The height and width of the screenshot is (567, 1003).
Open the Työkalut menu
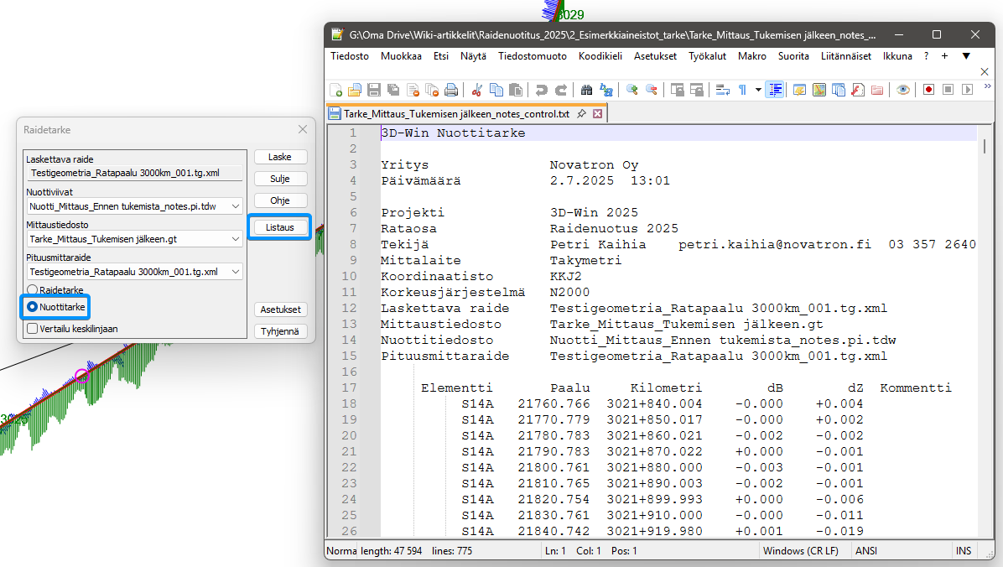pyautogui.click(x=707, y=56)
